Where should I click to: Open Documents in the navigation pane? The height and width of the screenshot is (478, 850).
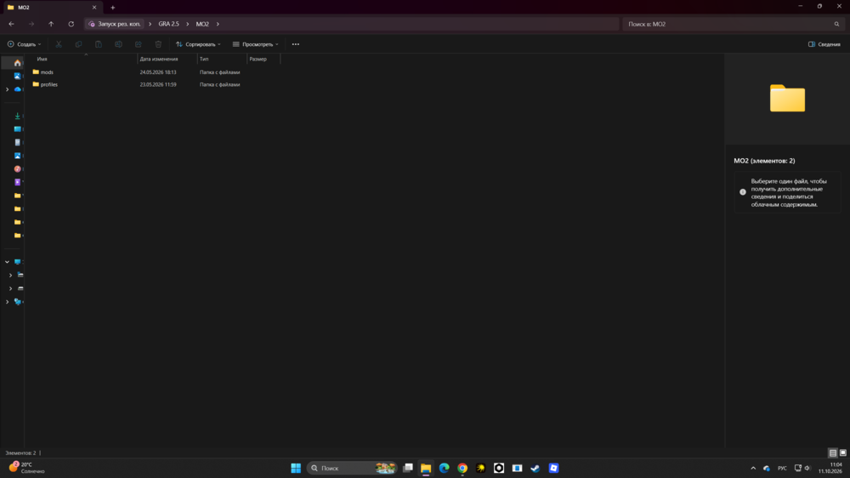point(17,142)
